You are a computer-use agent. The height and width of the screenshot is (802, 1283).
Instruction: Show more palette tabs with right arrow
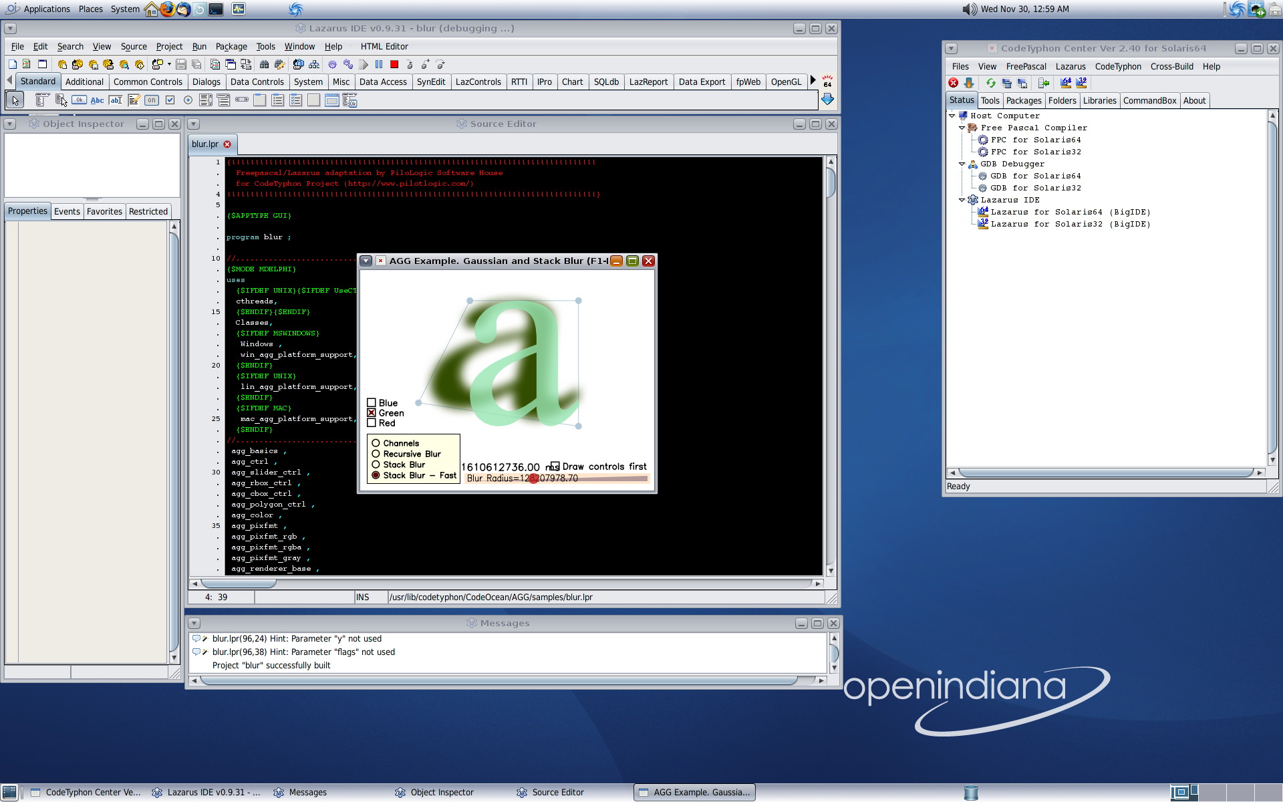(813, 80)
